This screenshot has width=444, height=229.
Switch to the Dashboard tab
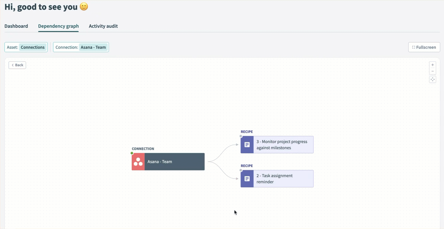click(x=16, y=26)
